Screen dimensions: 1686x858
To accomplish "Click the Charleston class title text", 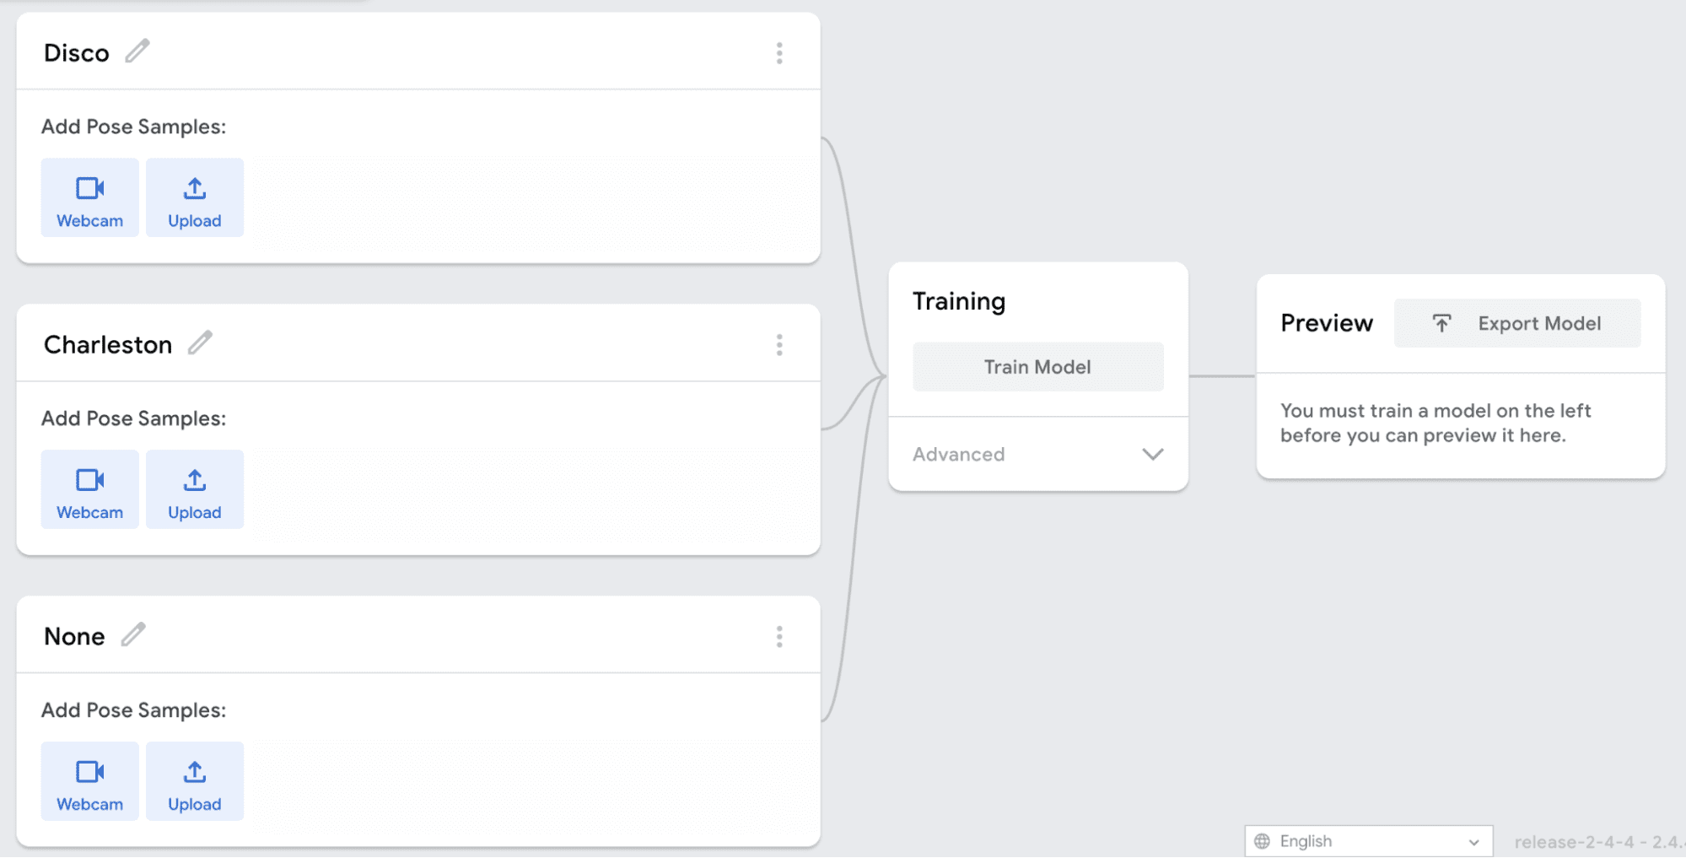I will tap(108, 345).
